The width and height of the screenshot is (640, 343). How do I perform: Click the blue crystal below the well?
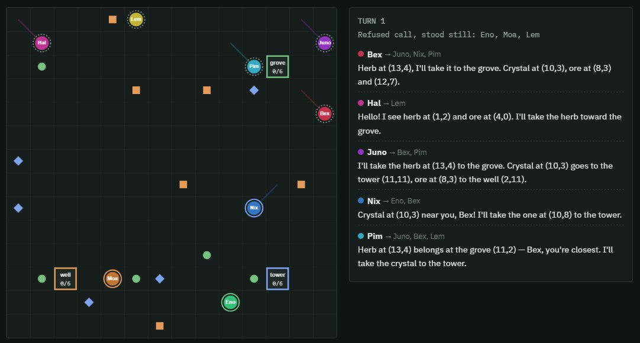pos(89,302)
